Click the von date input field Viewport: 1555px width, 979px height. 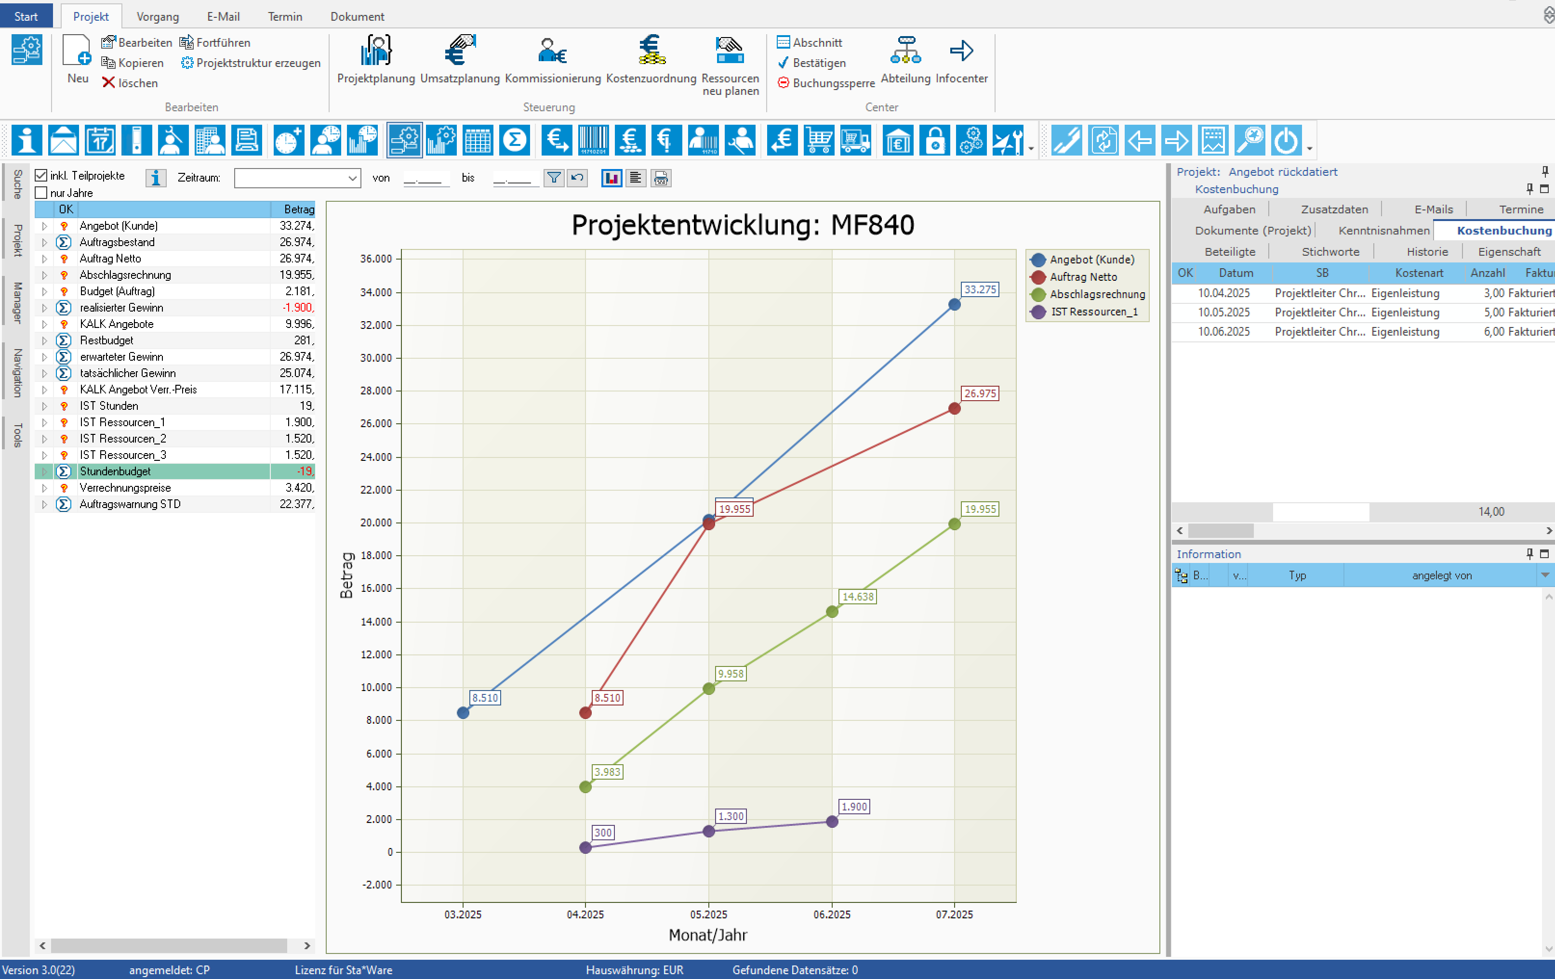coord(426,178)
